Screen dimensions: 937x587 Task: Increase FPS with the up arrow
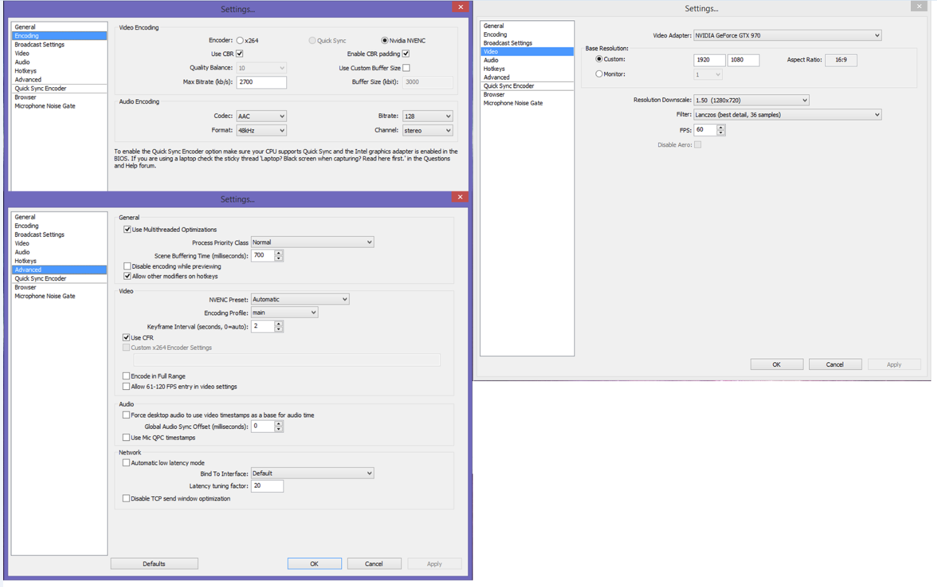click(721, 127)
